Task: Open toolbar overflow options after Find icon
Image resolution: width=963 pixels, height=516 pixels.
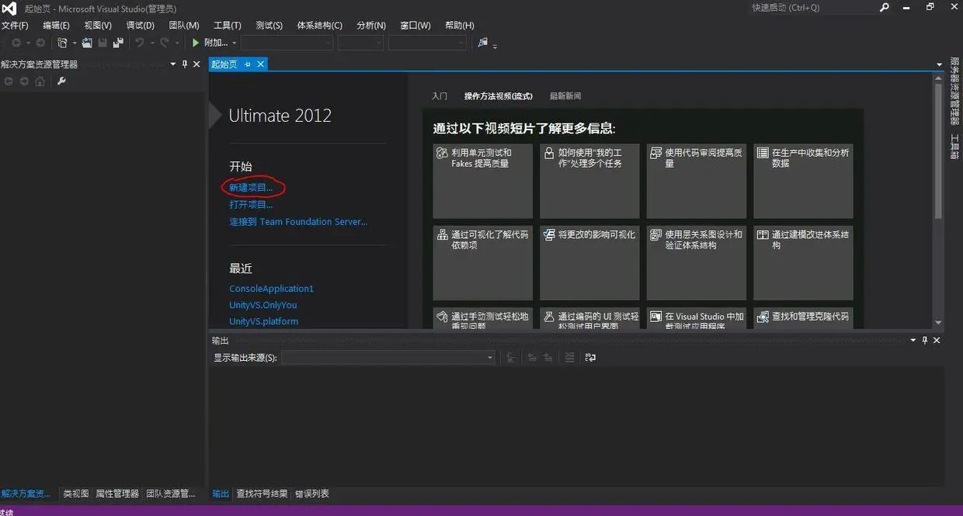Action: click(x=495, y=47)
